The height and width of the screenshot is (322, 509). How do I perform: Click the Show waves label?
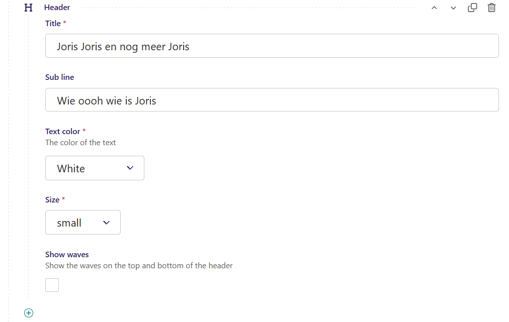pyautogui.click(x=67, y=254)
